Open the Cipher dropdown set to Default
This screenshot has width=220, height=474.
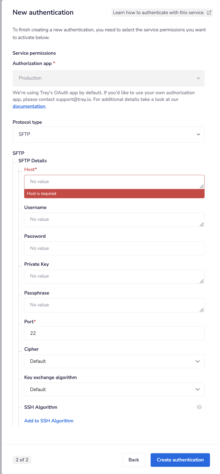[114, 361]
